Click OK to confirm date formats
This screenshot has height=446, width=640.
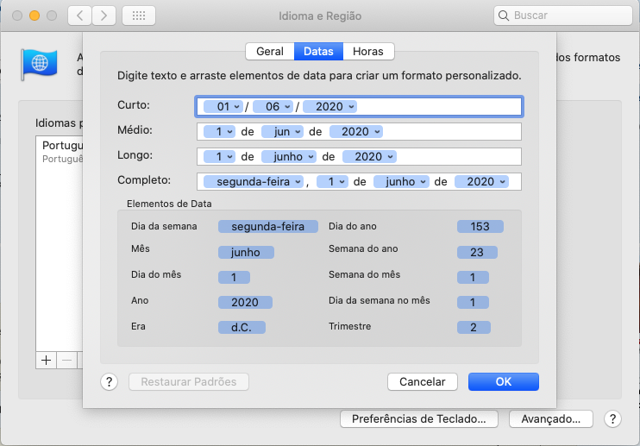503,381
